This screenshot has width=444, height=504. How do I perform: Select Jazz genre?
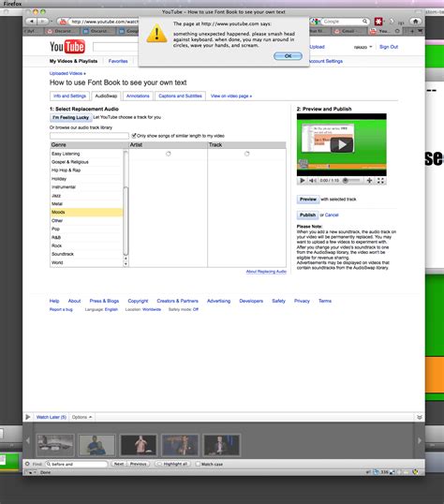click(86, 196)
